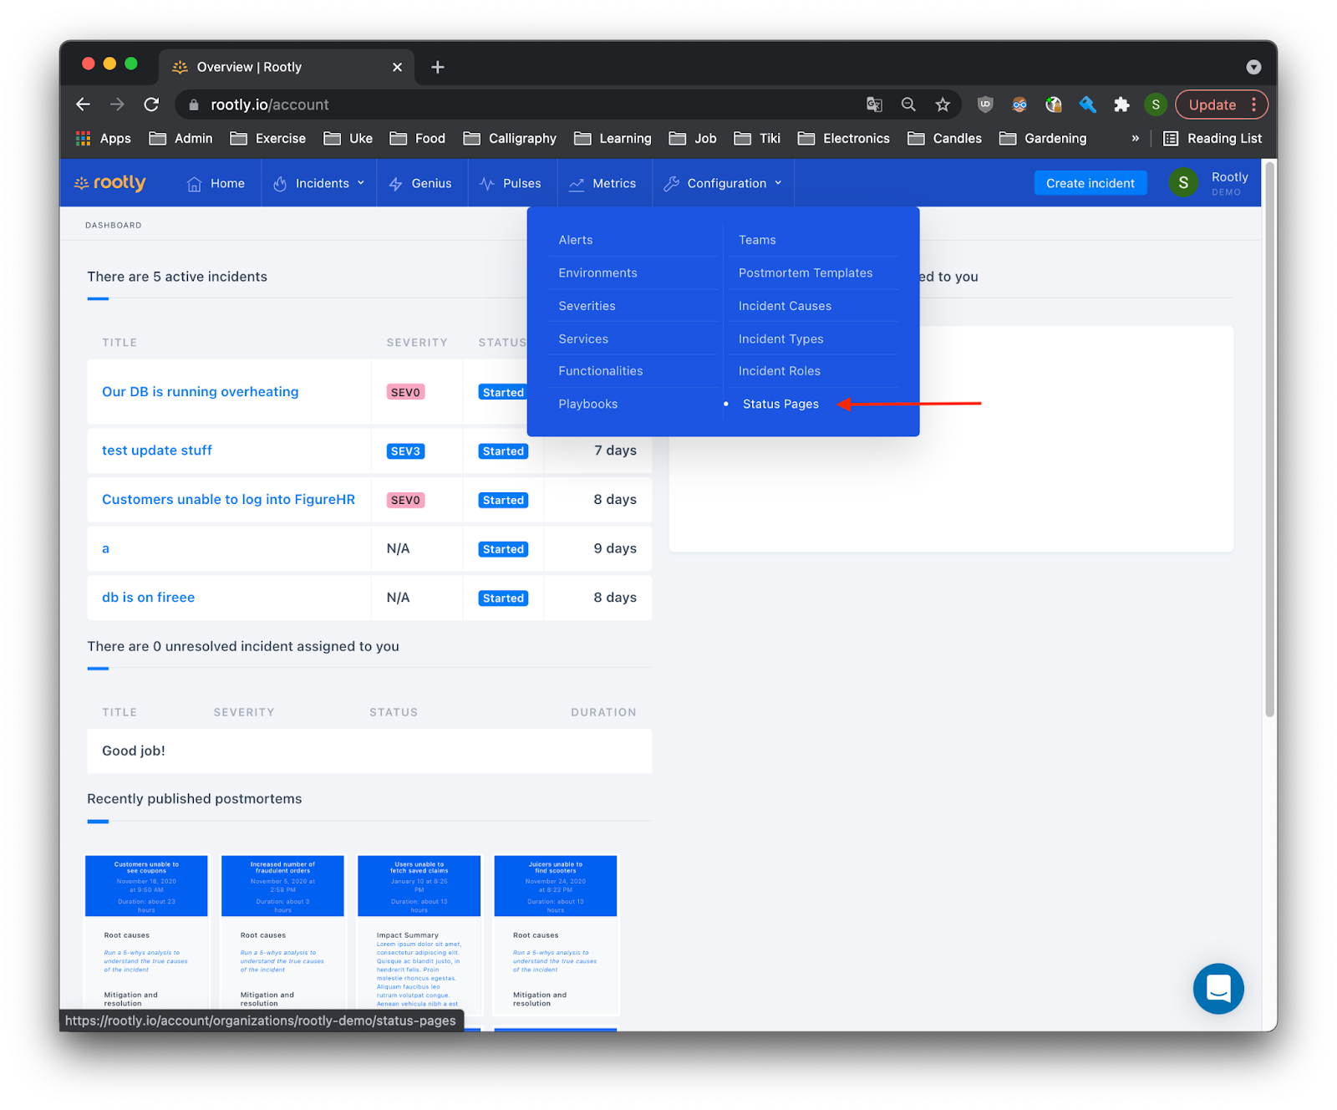The height and width of the screenshot is (1110, 1337).
Task: Open incident test update stuff
Action: tap(157, 451)
